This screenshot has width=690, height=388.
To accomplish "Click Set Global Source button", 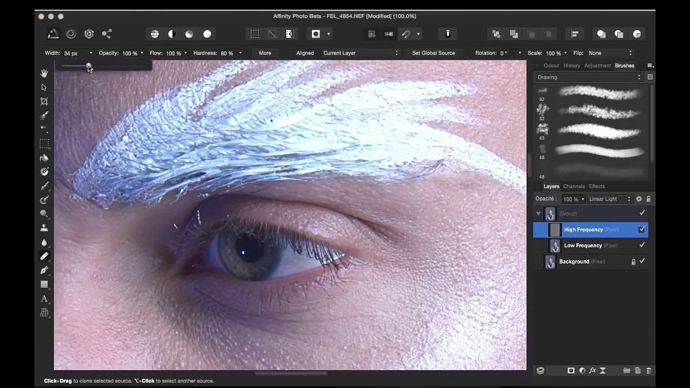I will 433,53.
